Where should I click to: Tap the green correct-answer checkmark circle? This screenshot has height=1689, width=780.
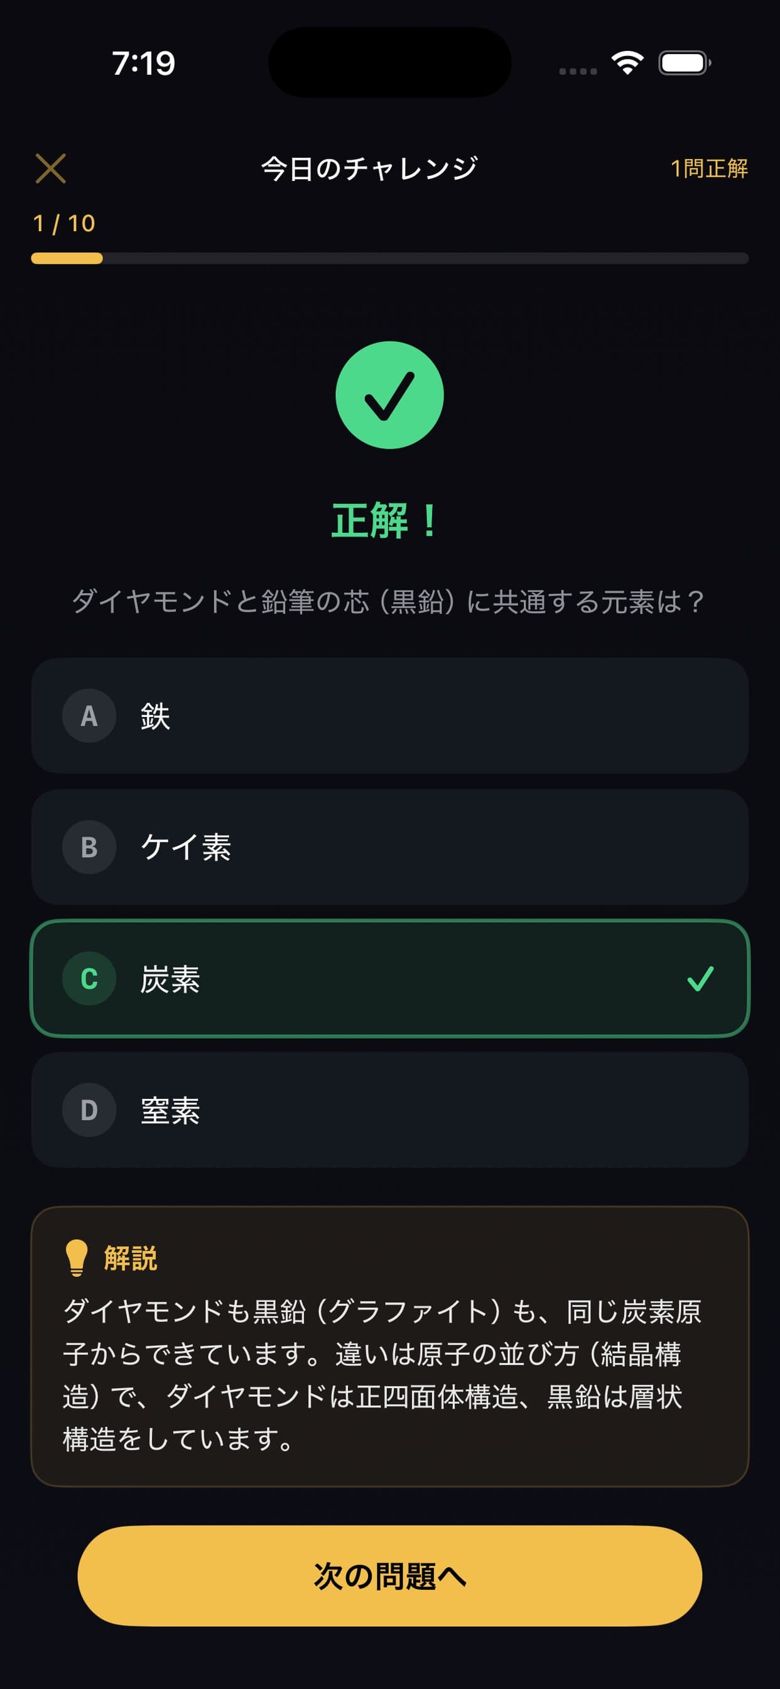click(x=389, y=395)
